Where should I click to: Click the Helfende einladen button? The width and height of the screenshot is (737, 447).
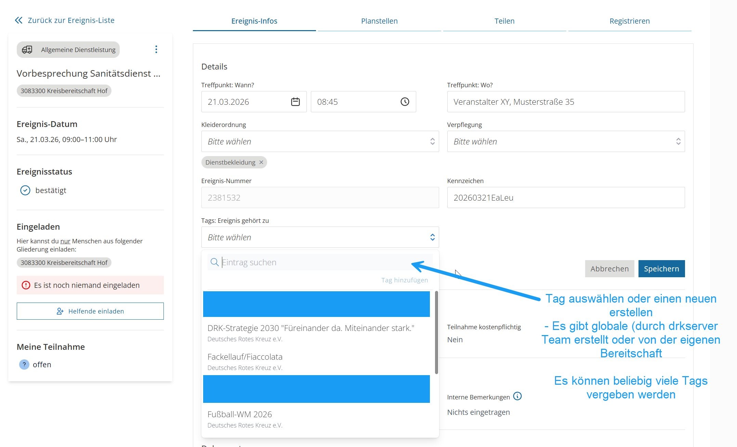(x=90, y=311)
